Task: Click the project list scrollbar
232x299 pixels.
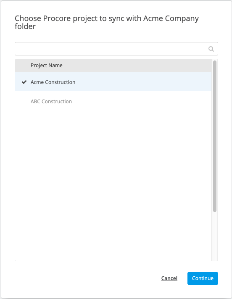Action: click(x=215, y=136)
